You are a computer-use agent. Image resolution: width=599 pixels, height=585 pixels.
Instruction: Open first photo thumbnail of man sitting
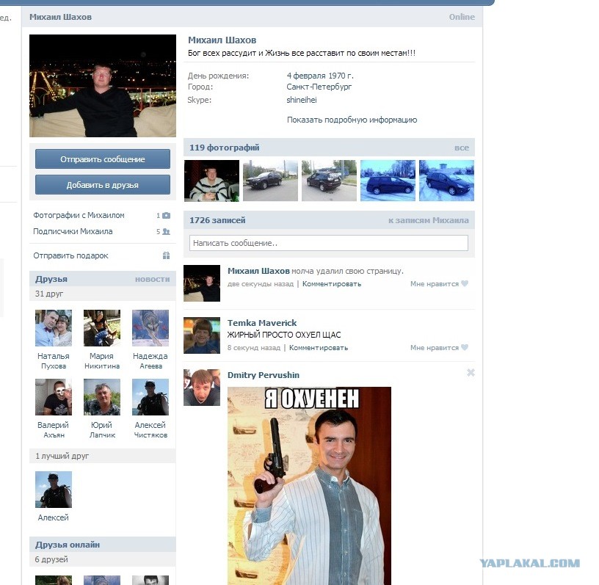tap(211, 181)
